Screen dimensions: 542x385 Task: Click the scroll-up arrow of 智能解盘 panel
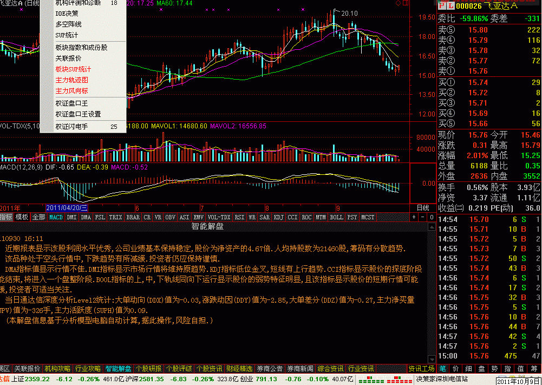432,227
